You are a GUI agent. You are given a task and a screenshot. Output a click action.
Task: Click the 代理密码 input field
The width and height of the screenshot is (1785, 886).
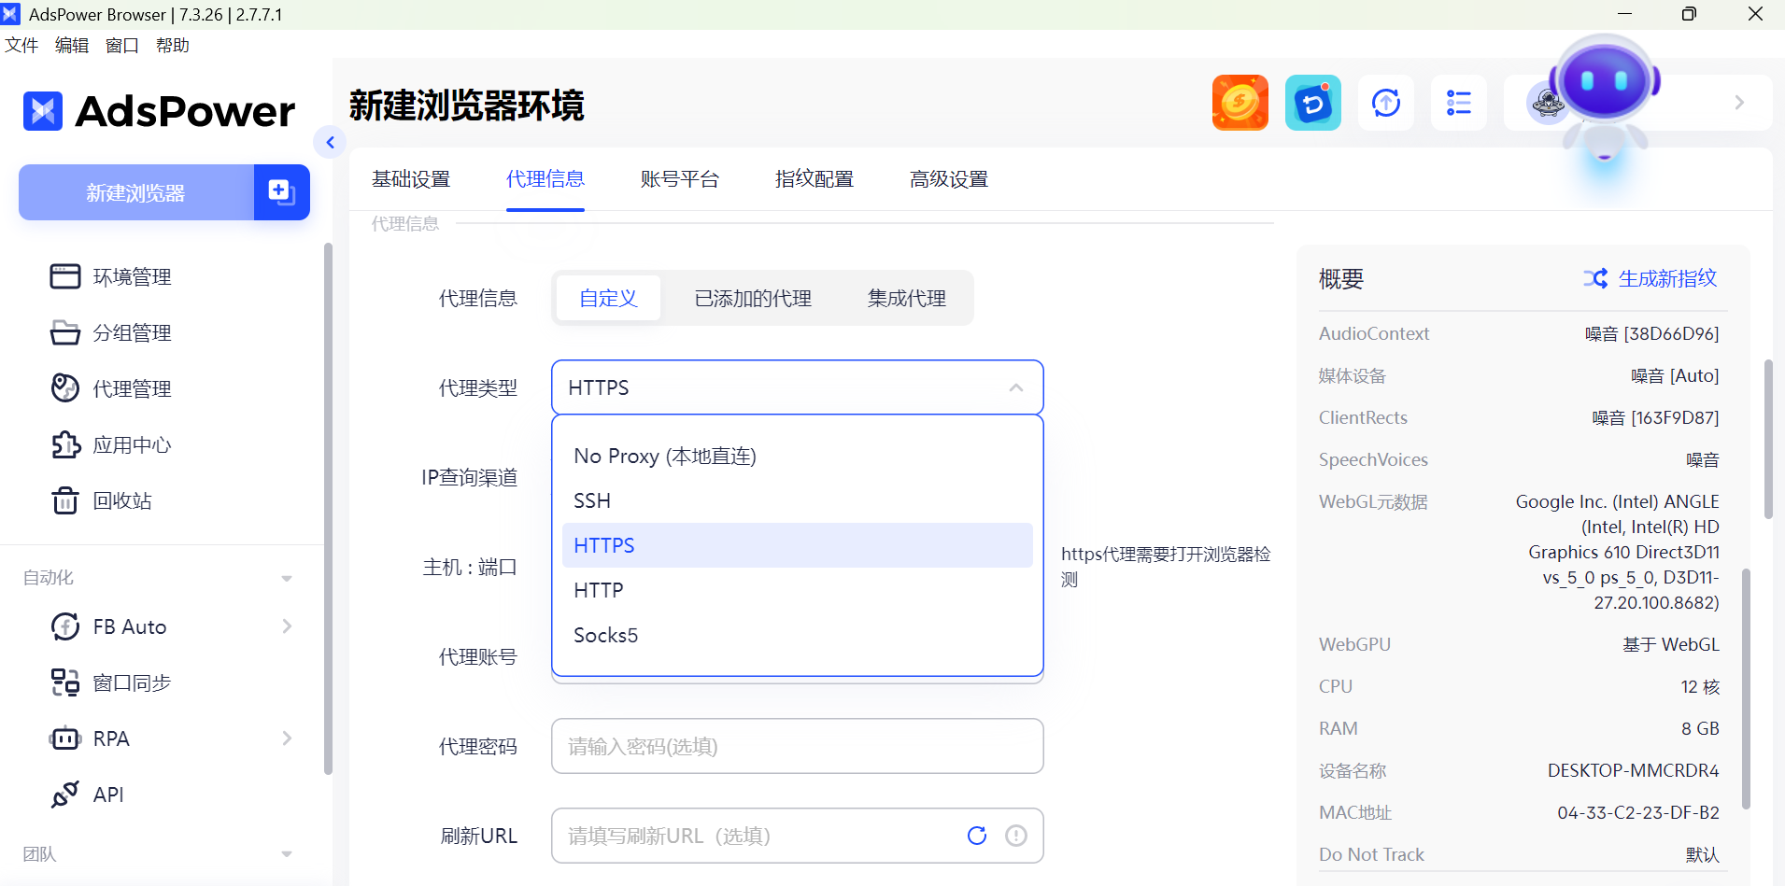click(x=797, y=746)
